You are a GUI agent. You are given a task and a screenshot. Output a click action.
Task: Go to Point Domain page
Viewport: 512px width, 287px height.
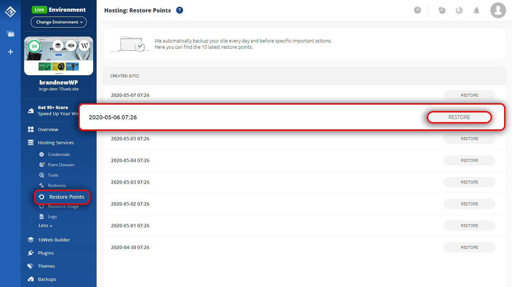point(61,165)
